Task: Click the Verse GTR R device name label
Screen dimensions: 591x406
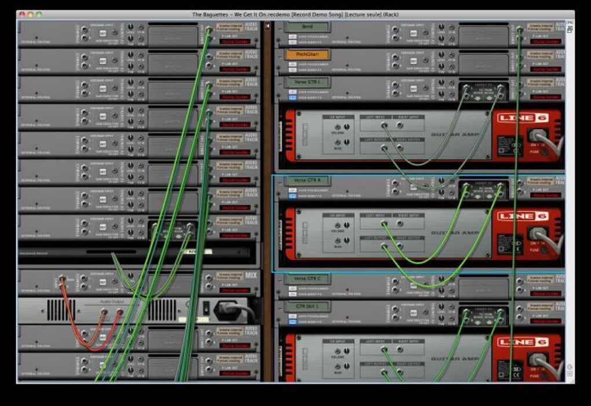Action: click(x=308, y=180)
